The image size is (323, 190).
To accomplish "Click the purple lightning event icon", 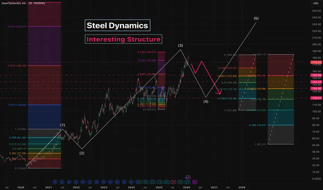I will click(188, 177).
